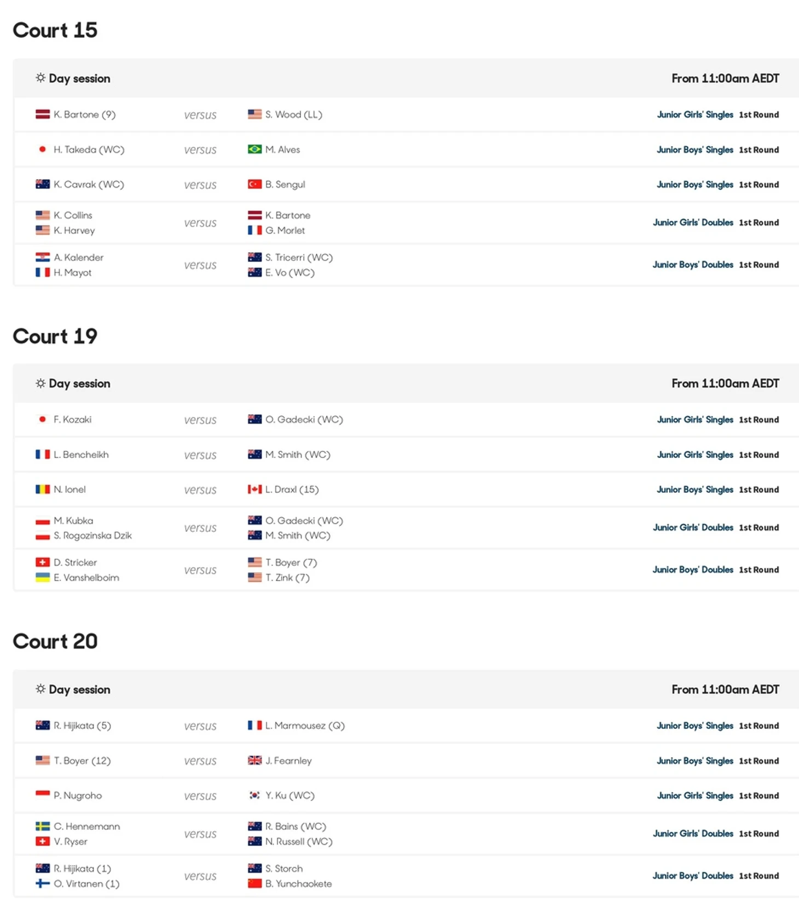
Task: Click the Finland flag next to O. Virtanen
Action: point(43,883)
